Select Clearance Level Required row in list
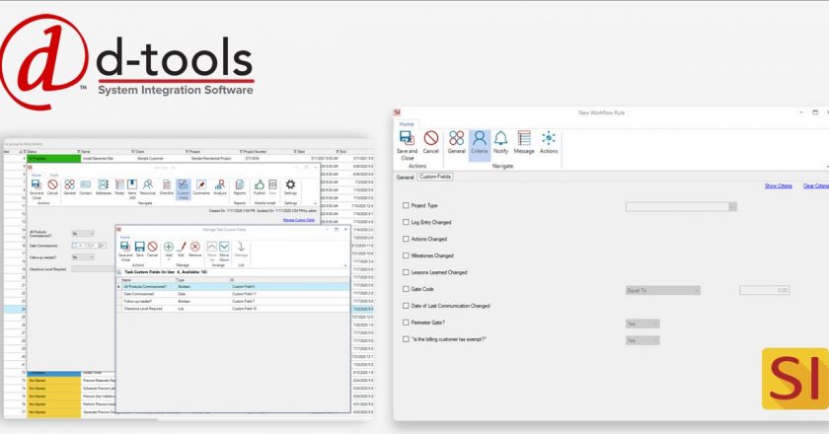The image size is (829, 434). pos(233,309)
